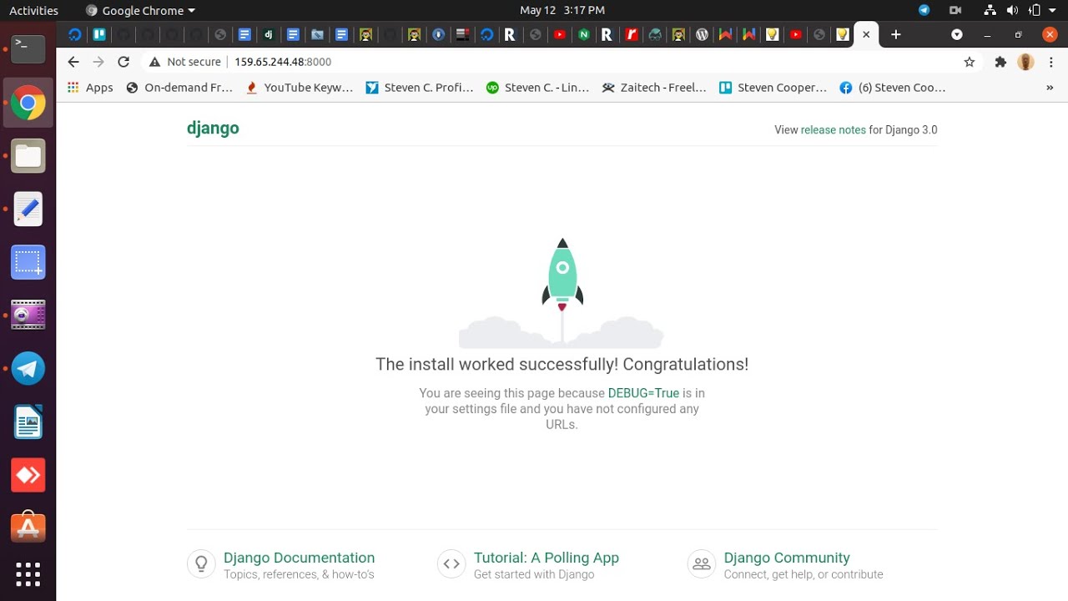Open Files from the dock
The height and width of the screenshot is (601, 1068).
28,156
